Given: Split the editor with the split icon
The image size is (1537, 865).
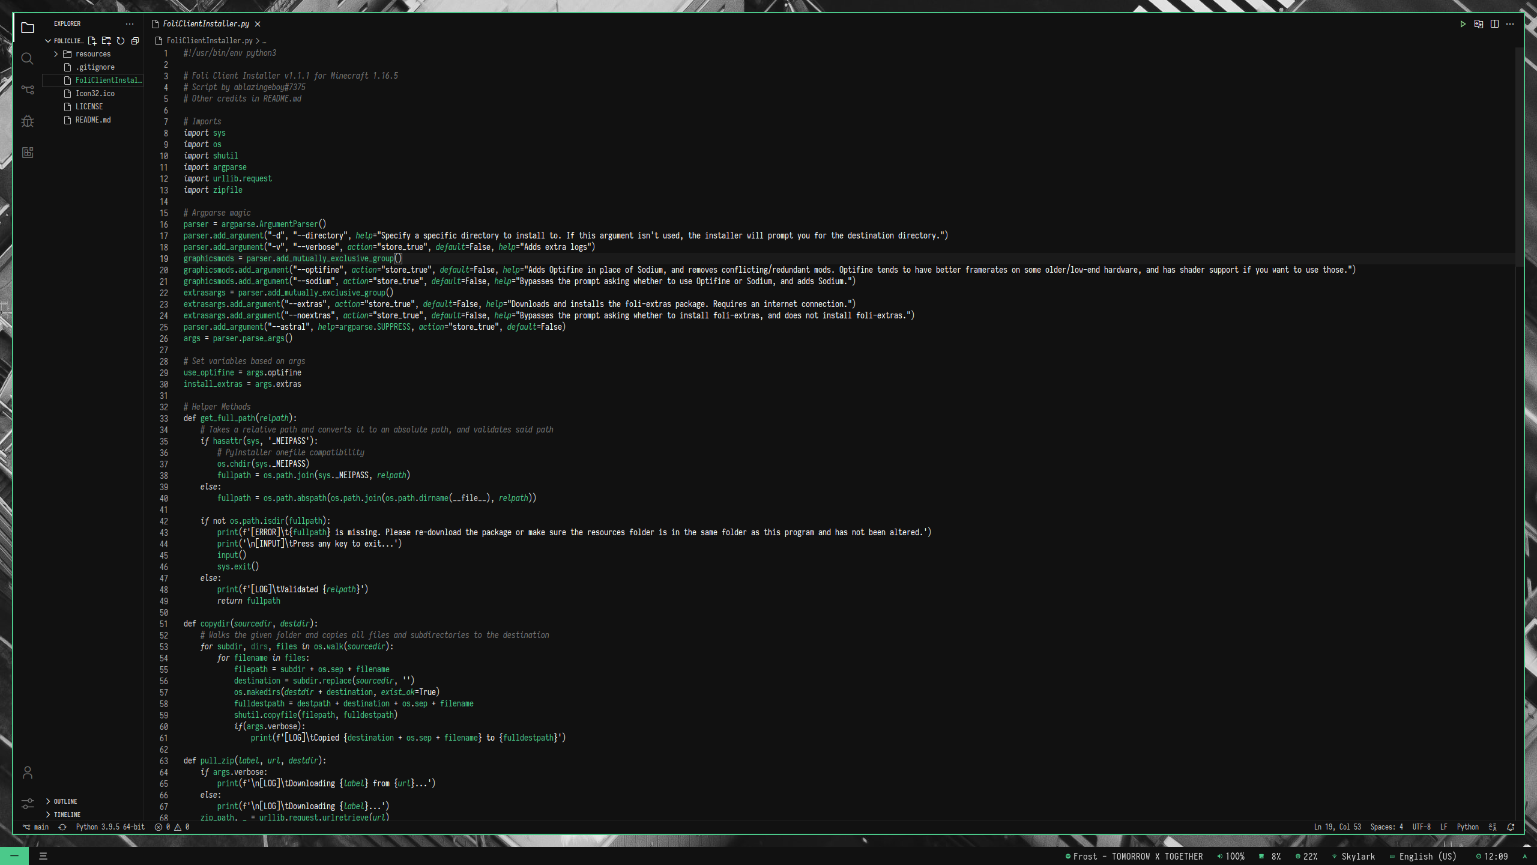Looking at the screenshot, I should (1494, 24).
